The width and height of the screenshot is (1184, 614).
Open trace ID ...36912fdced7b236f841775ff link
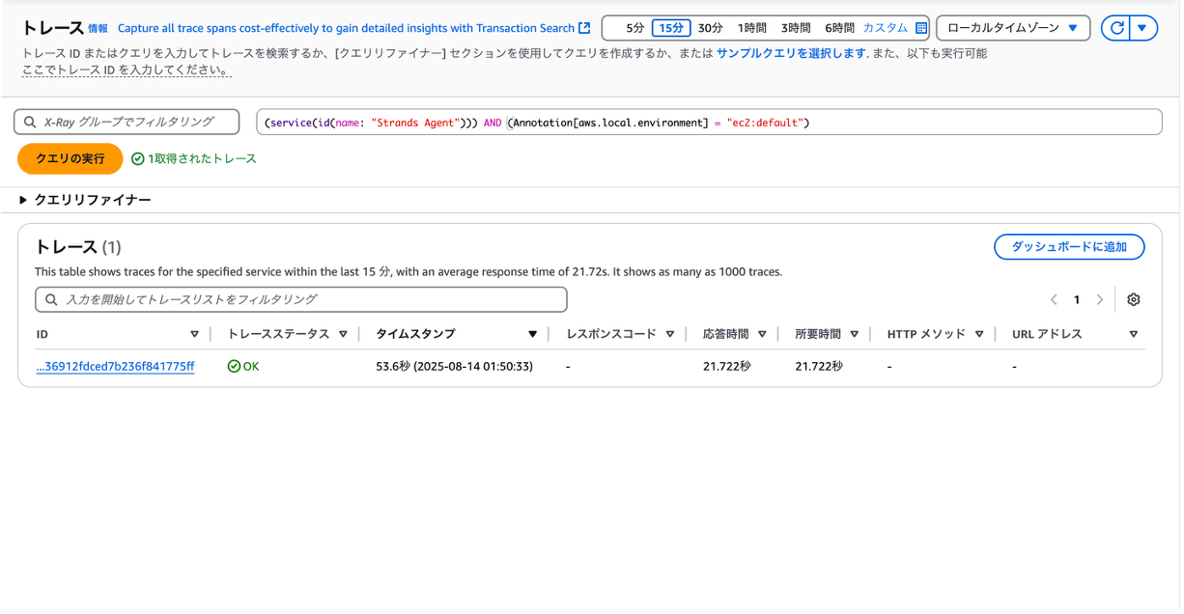(x=115, y=367)
